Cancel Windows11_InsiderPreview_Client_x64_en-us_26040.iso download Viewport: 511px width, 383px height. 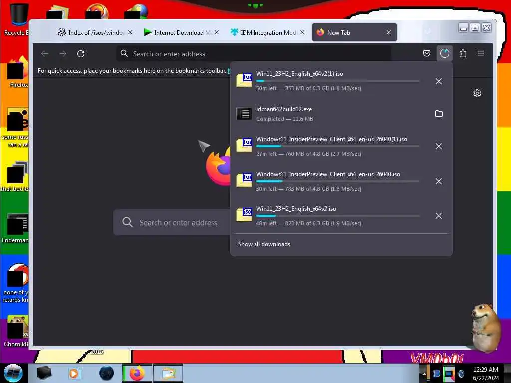pos(439,181)
